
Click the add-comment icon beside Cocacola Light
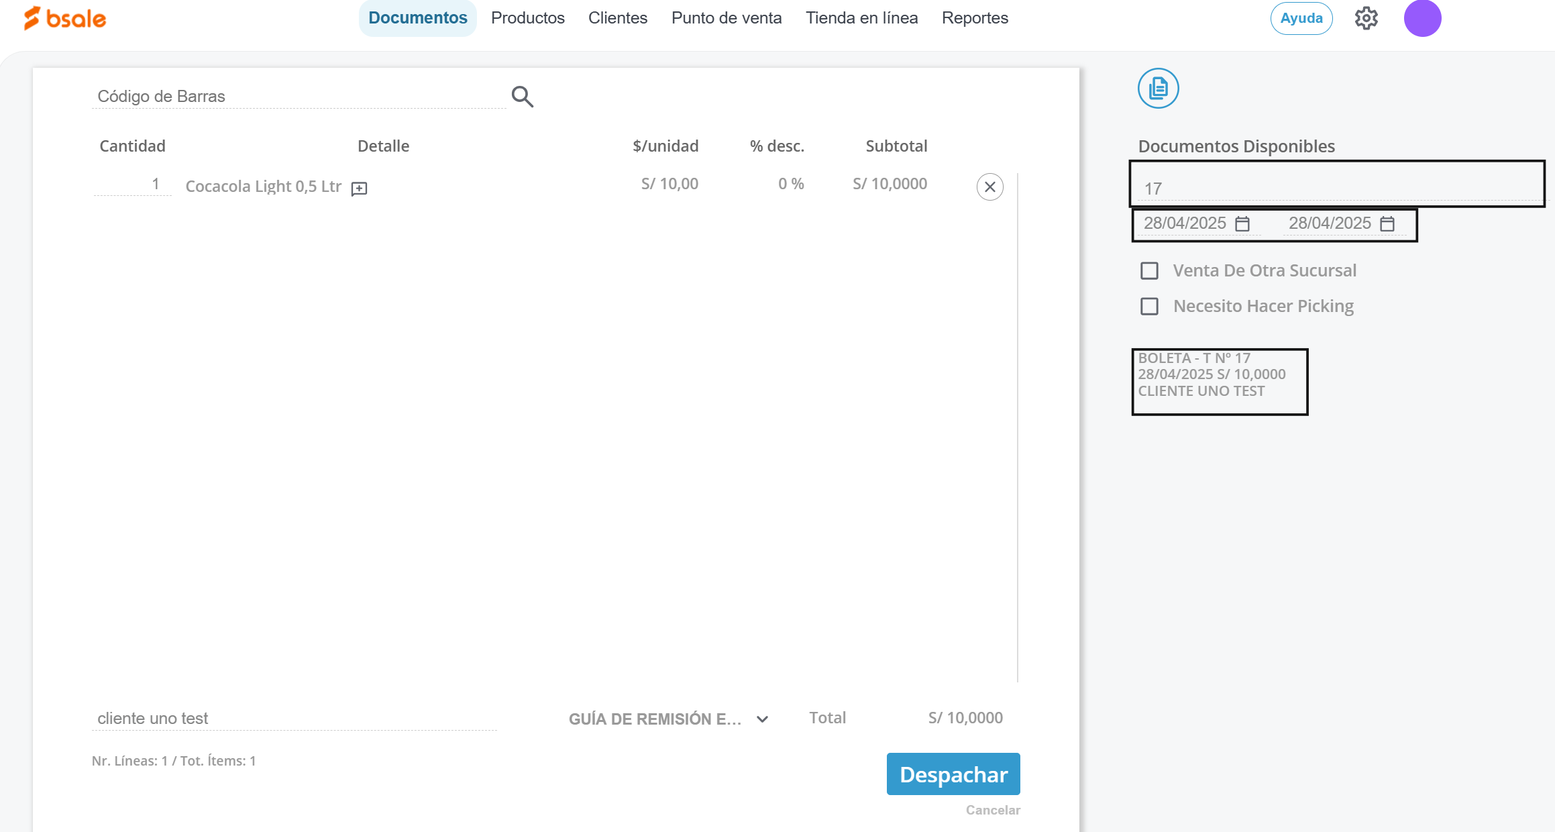point(360,189)
